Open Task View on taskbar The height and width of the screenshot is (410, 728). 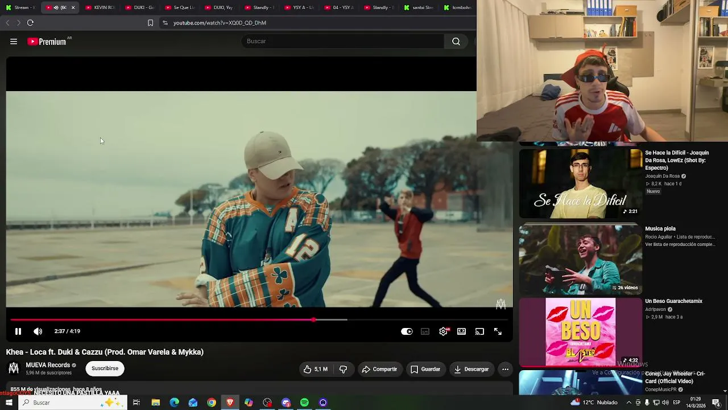pyautogui.click(x=136, y=403)
